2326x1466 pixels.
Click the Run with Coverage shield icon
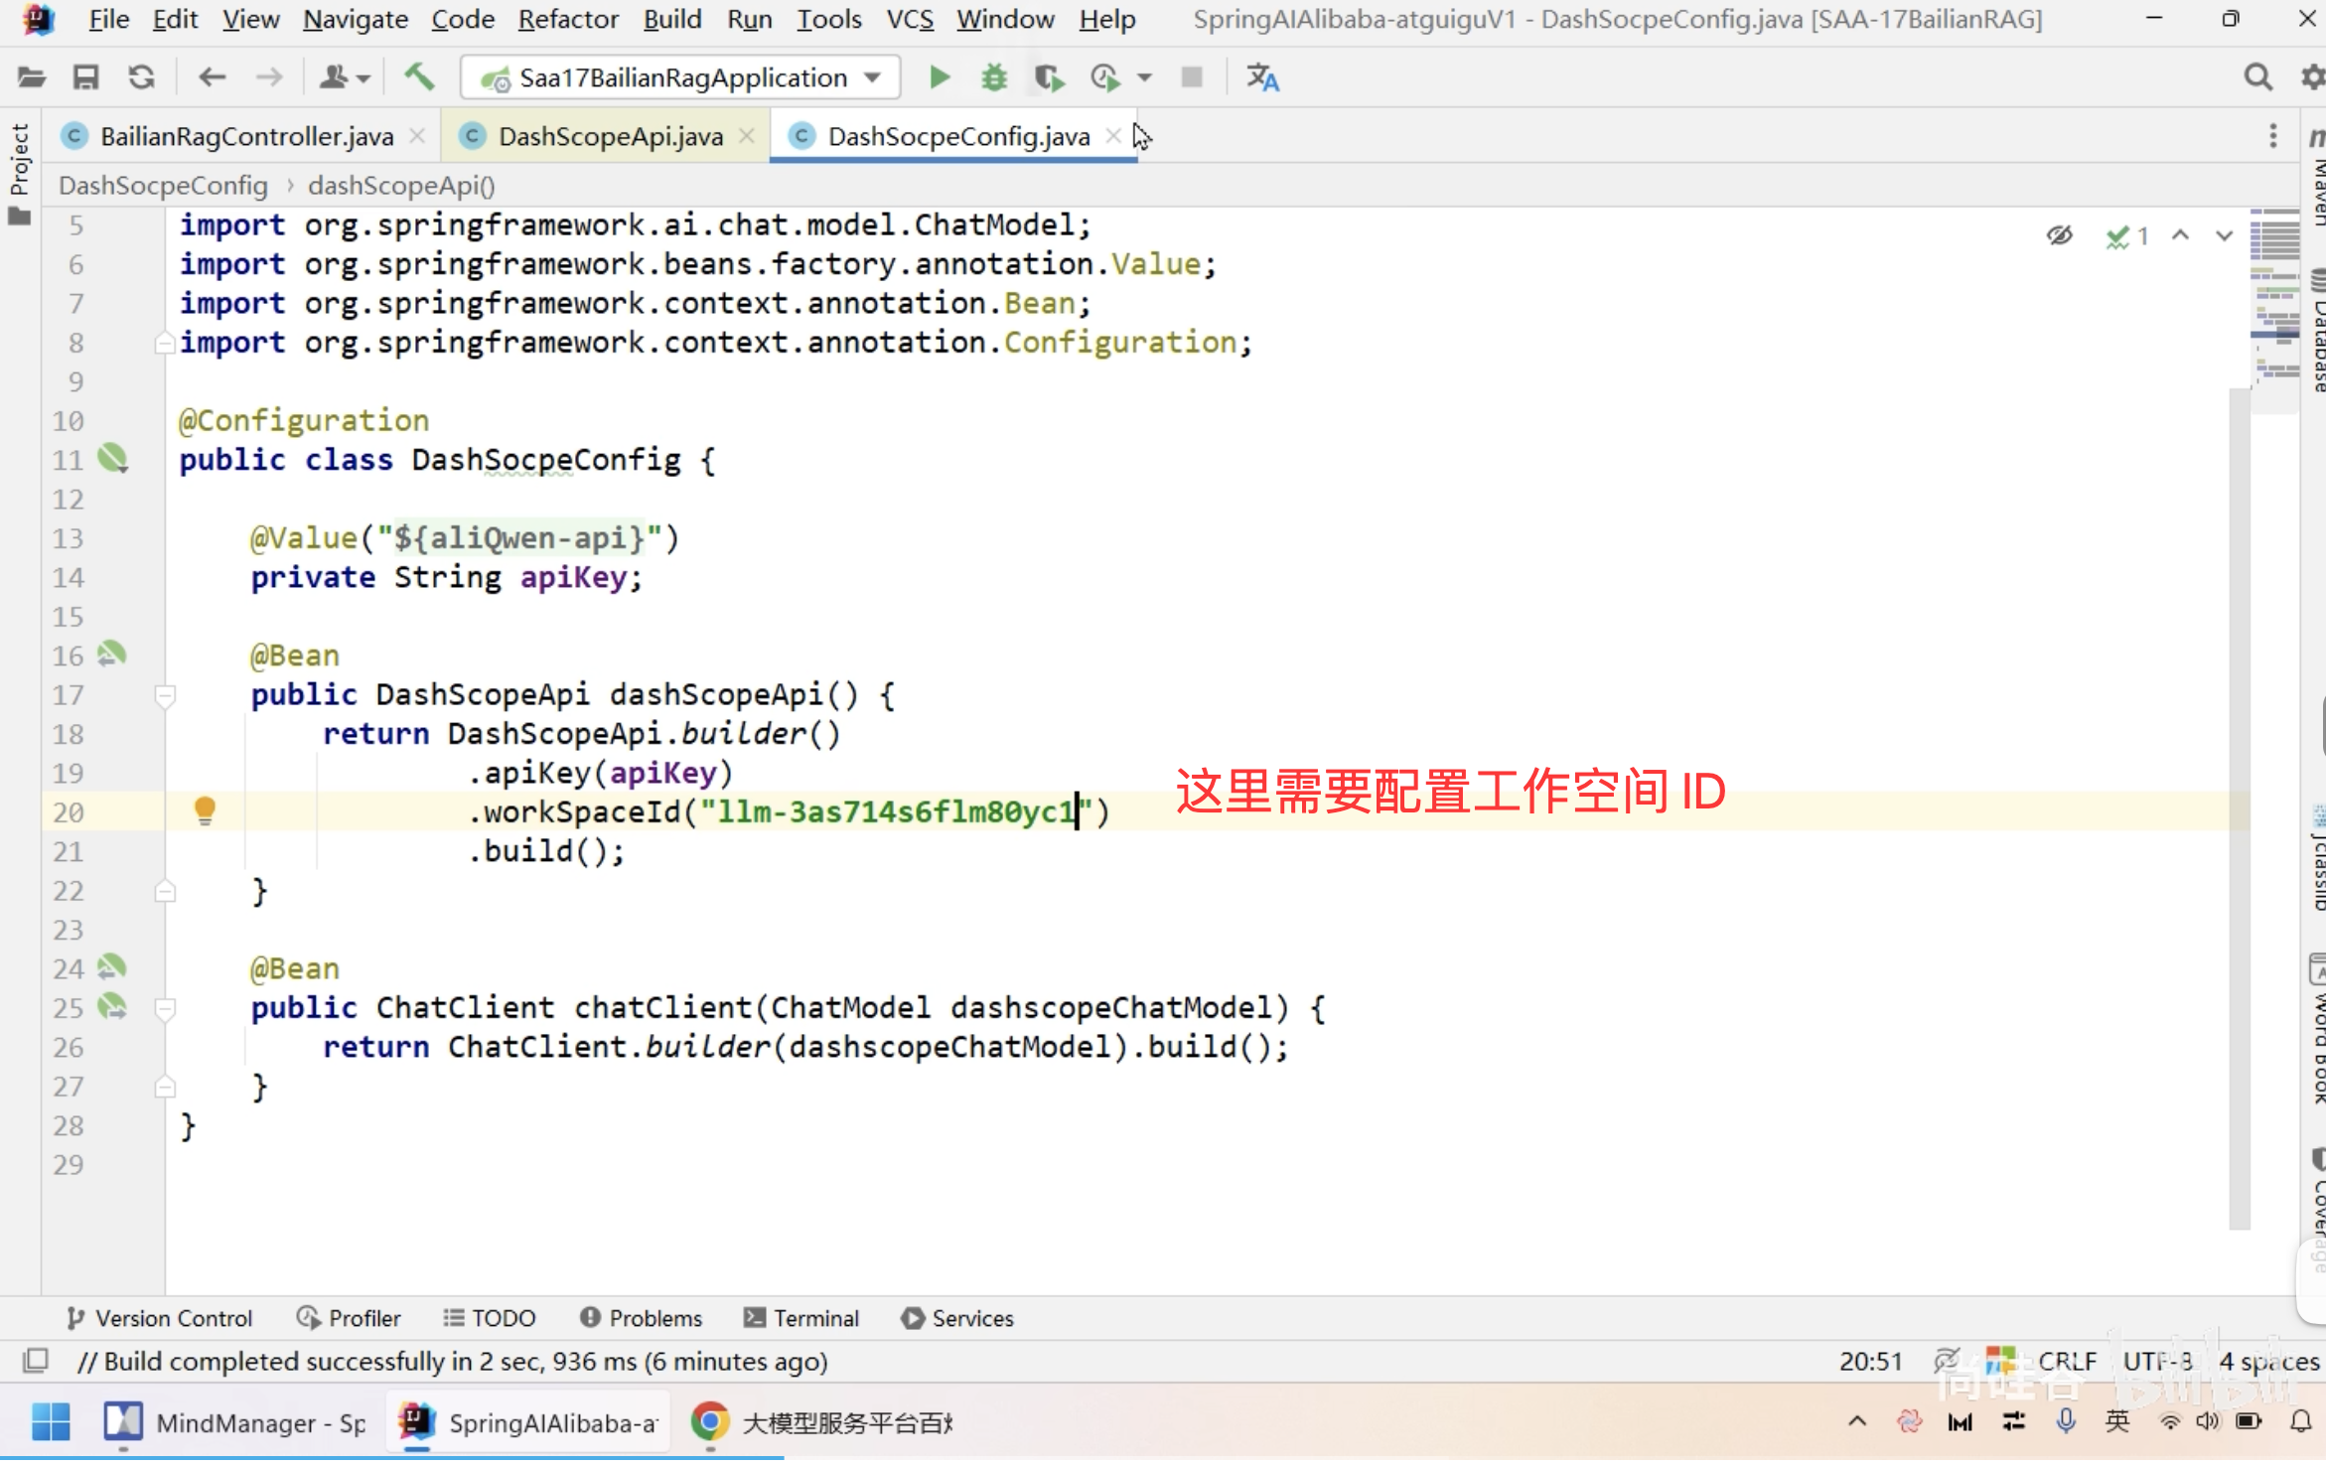click(1048, 77)
